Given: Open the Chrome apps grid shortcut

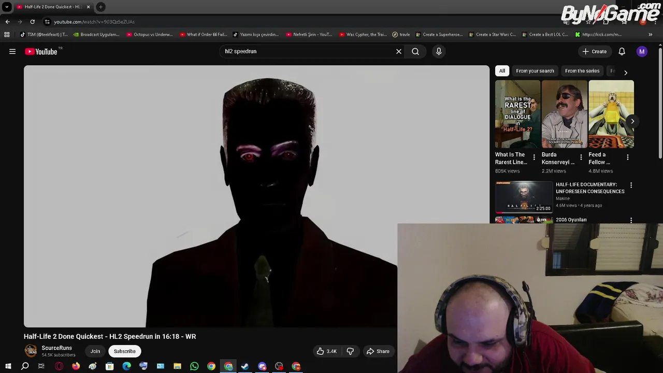Looking at the screenshot, I should 7,35.
